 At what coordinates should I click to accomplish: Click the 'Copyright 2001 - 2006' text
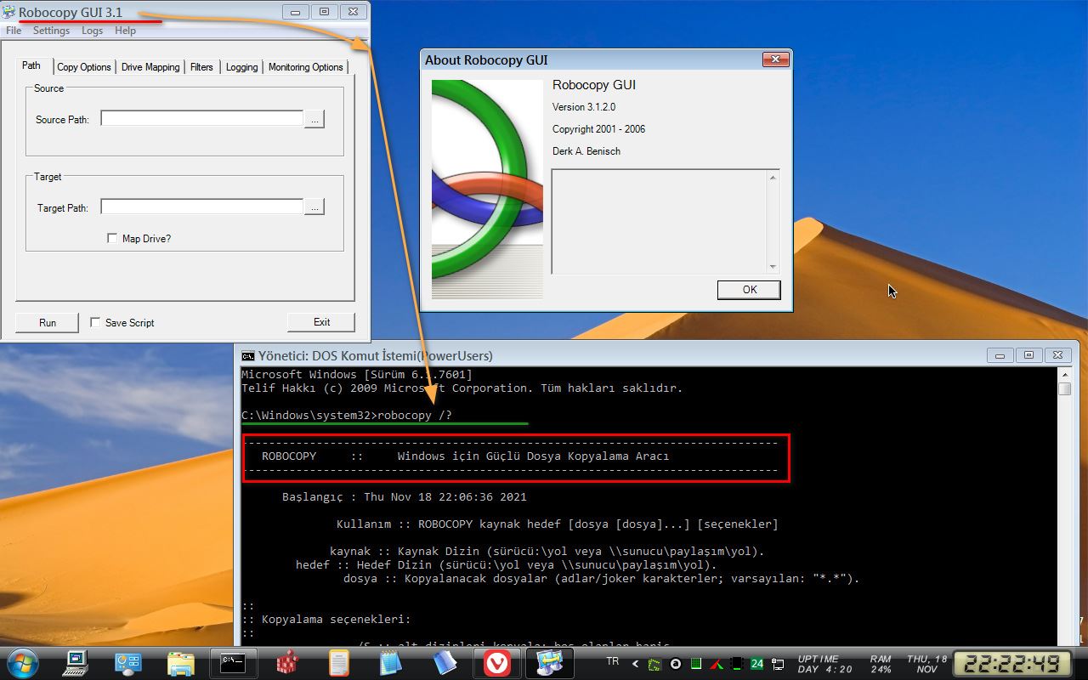598,129
